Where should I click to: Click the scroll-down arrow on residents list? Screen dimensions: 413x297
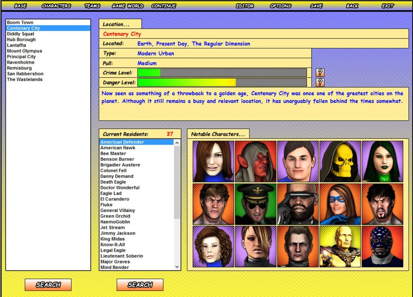[x=177, y=266]
